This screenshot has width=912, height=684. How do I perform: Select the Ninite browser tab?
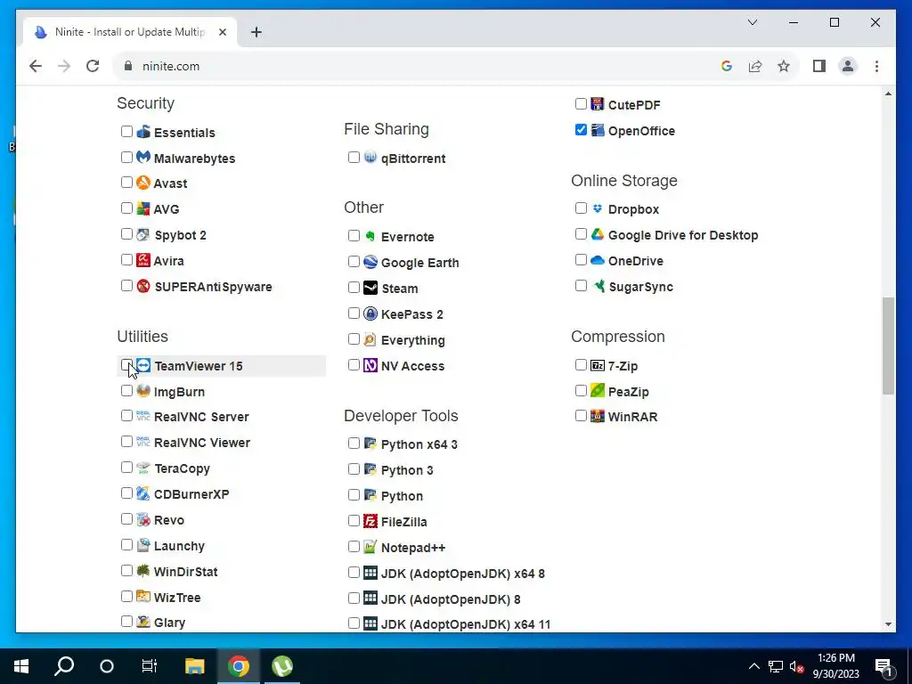pyautogui.click(x=129, y=32)
